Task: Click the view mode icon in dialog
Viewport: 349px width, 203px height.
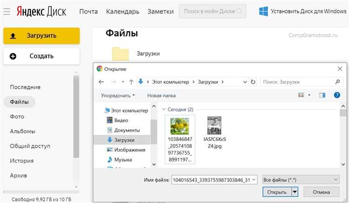Action: [x=301, y=95]
